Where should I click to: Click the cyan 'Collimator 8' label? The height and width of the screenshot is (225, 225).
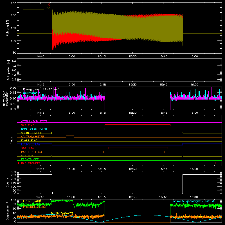[x=31, y=93]
